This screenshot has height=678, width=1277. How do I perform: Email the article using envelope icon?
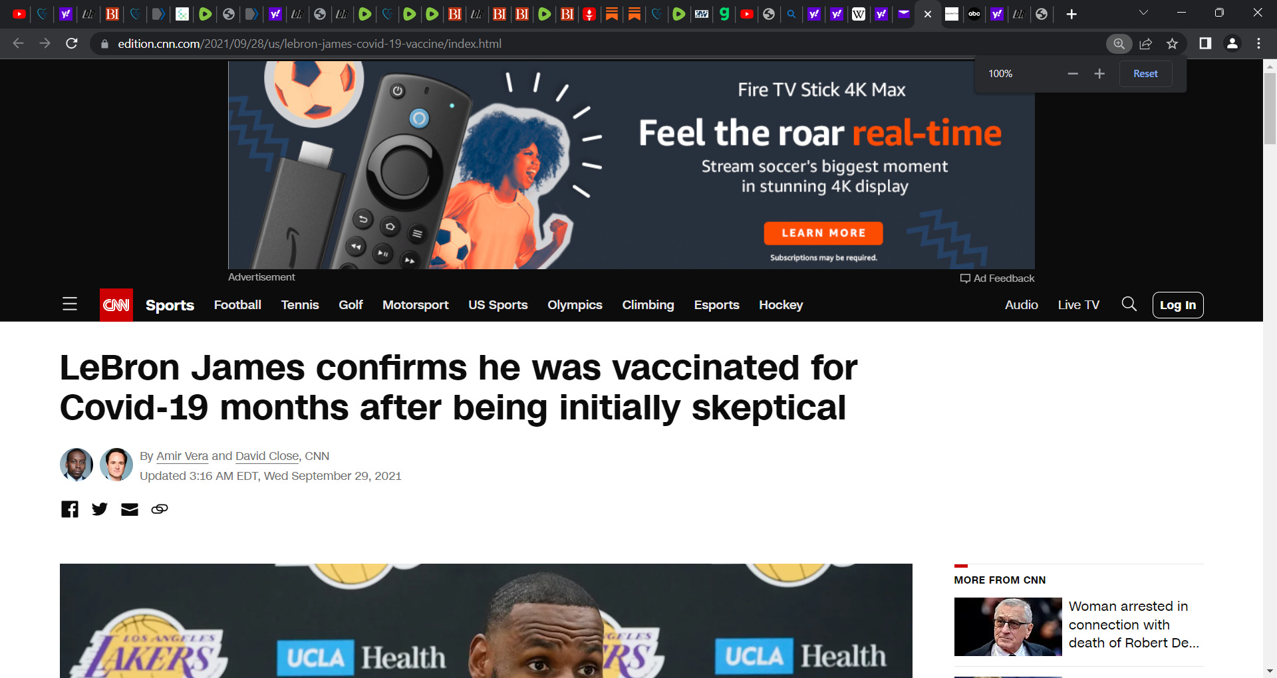click(130, 509)
